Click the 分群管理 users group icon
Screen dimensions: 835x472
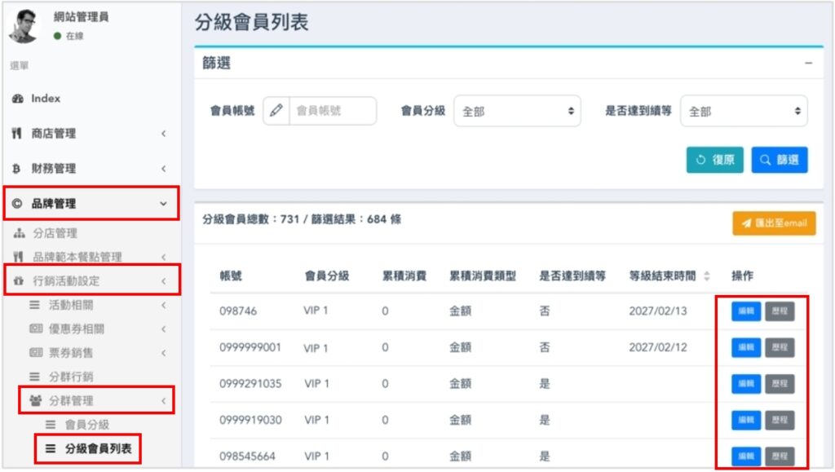coord(35,401)
